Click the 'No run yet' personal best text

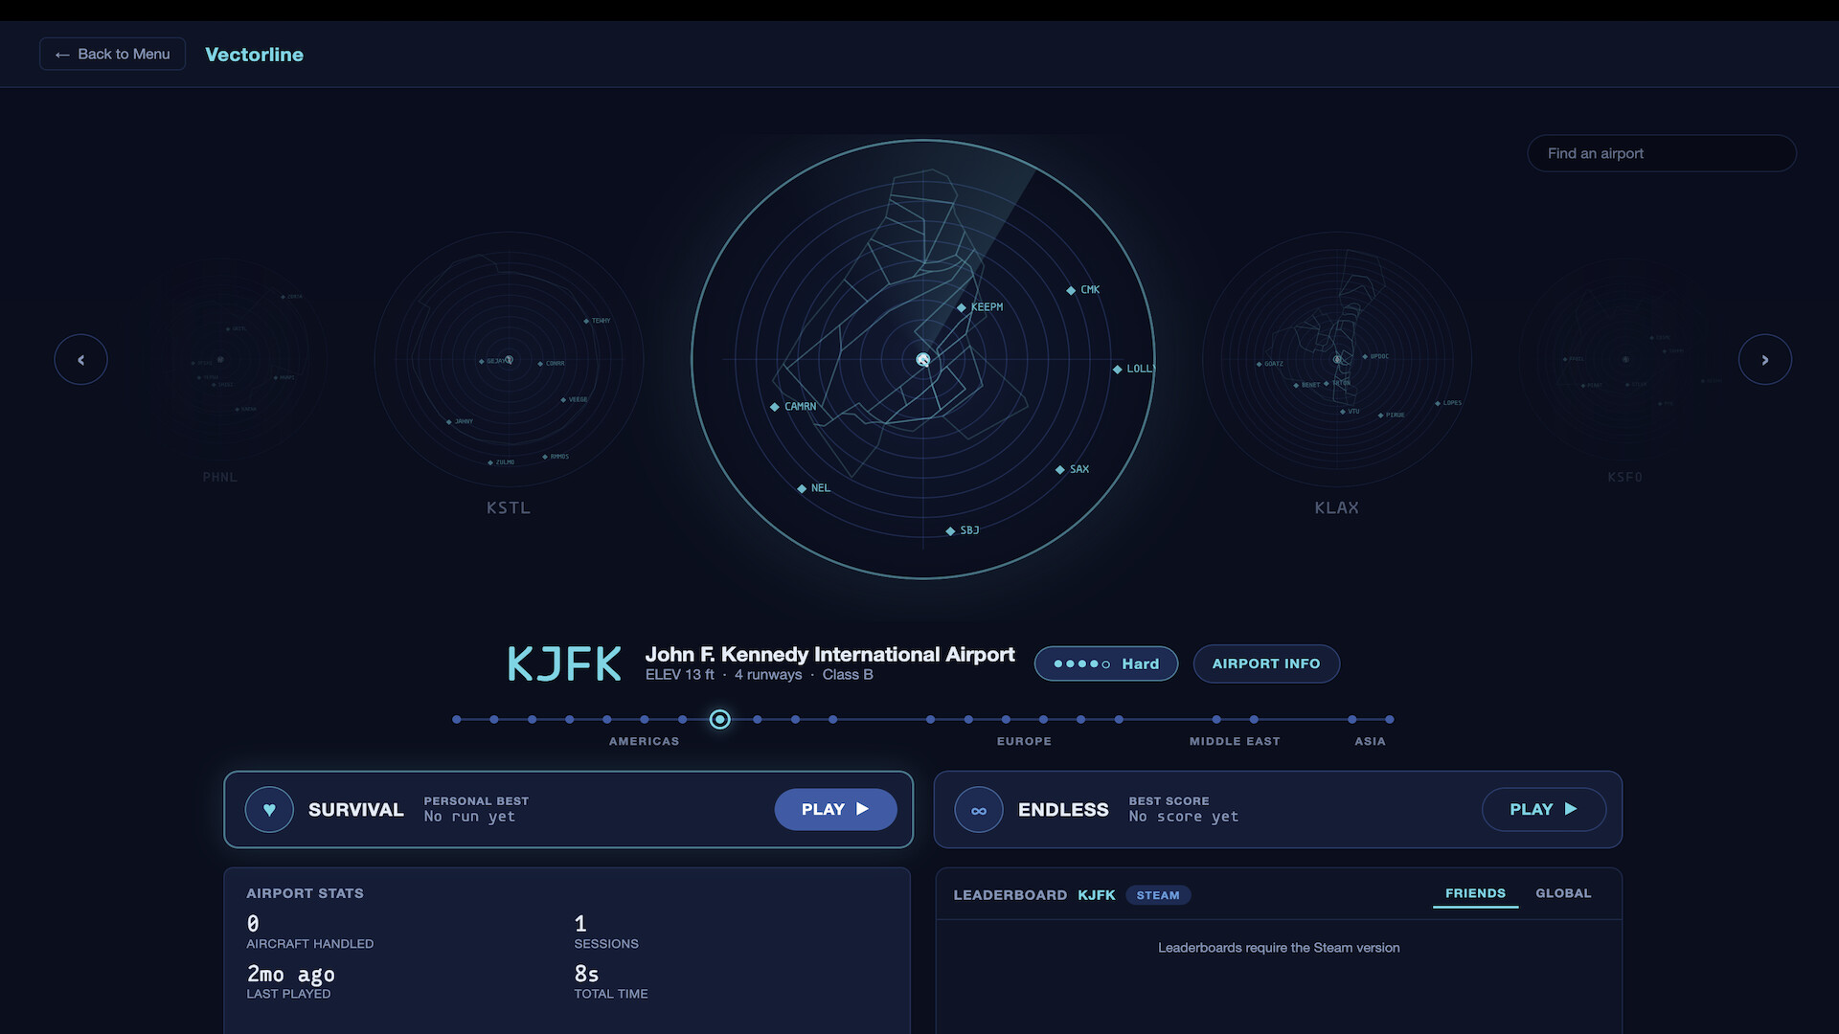(x=470, y=817)
